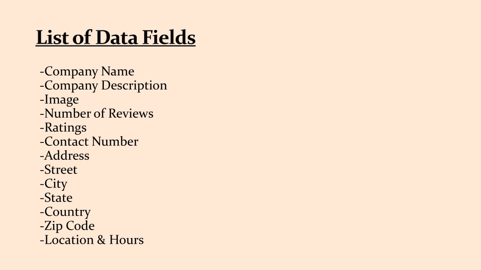This screenshot has width=481, height=270.
Task: Click the word Reviews in the list
Action: tap(131, 113)
